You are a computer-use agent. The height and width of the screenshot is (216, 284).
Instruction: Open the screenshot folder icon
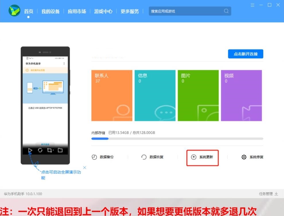pyautogui.click(x=60, y=150)
